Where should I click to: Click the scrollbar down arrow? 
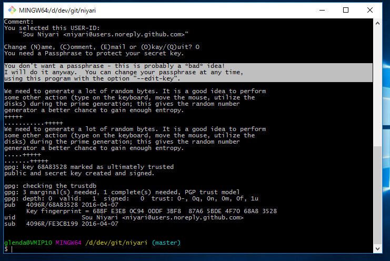pos(377,249)
